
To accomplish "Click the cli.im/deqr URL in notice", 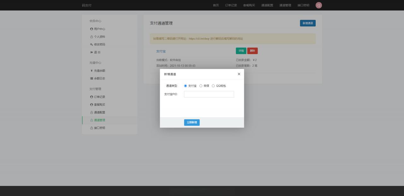I will click(199, 39).
